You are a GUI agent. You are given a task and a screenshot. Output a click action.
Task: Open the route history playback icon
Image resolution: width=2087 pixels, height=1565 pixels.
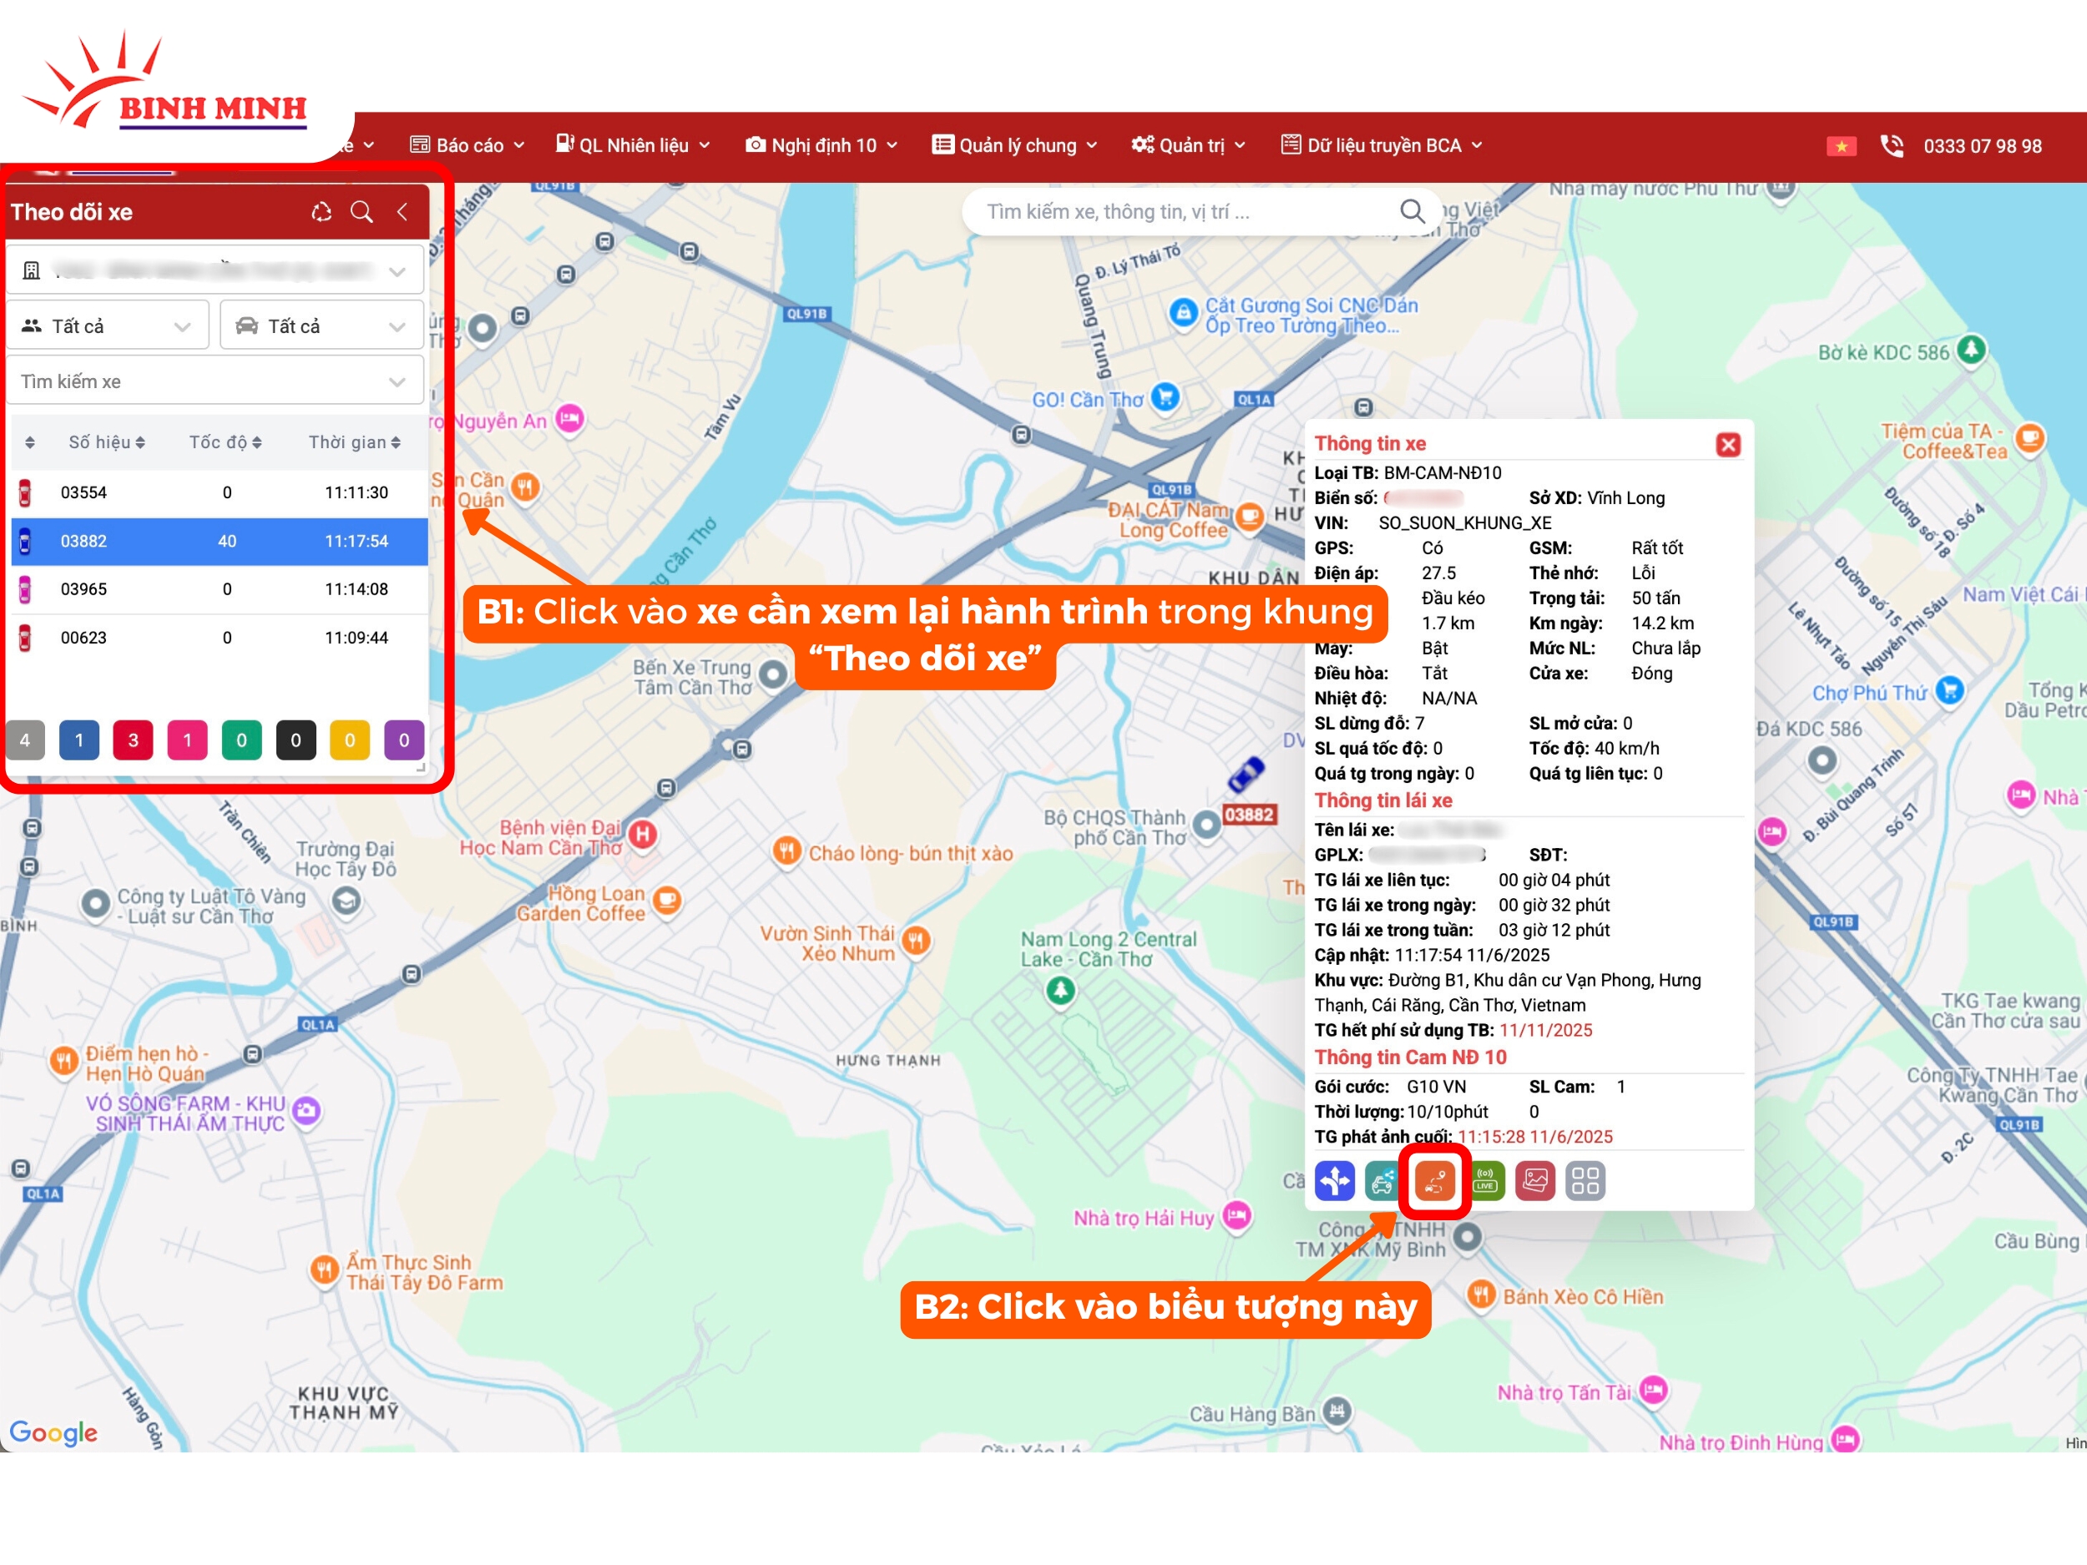tap(1435, 1180)
